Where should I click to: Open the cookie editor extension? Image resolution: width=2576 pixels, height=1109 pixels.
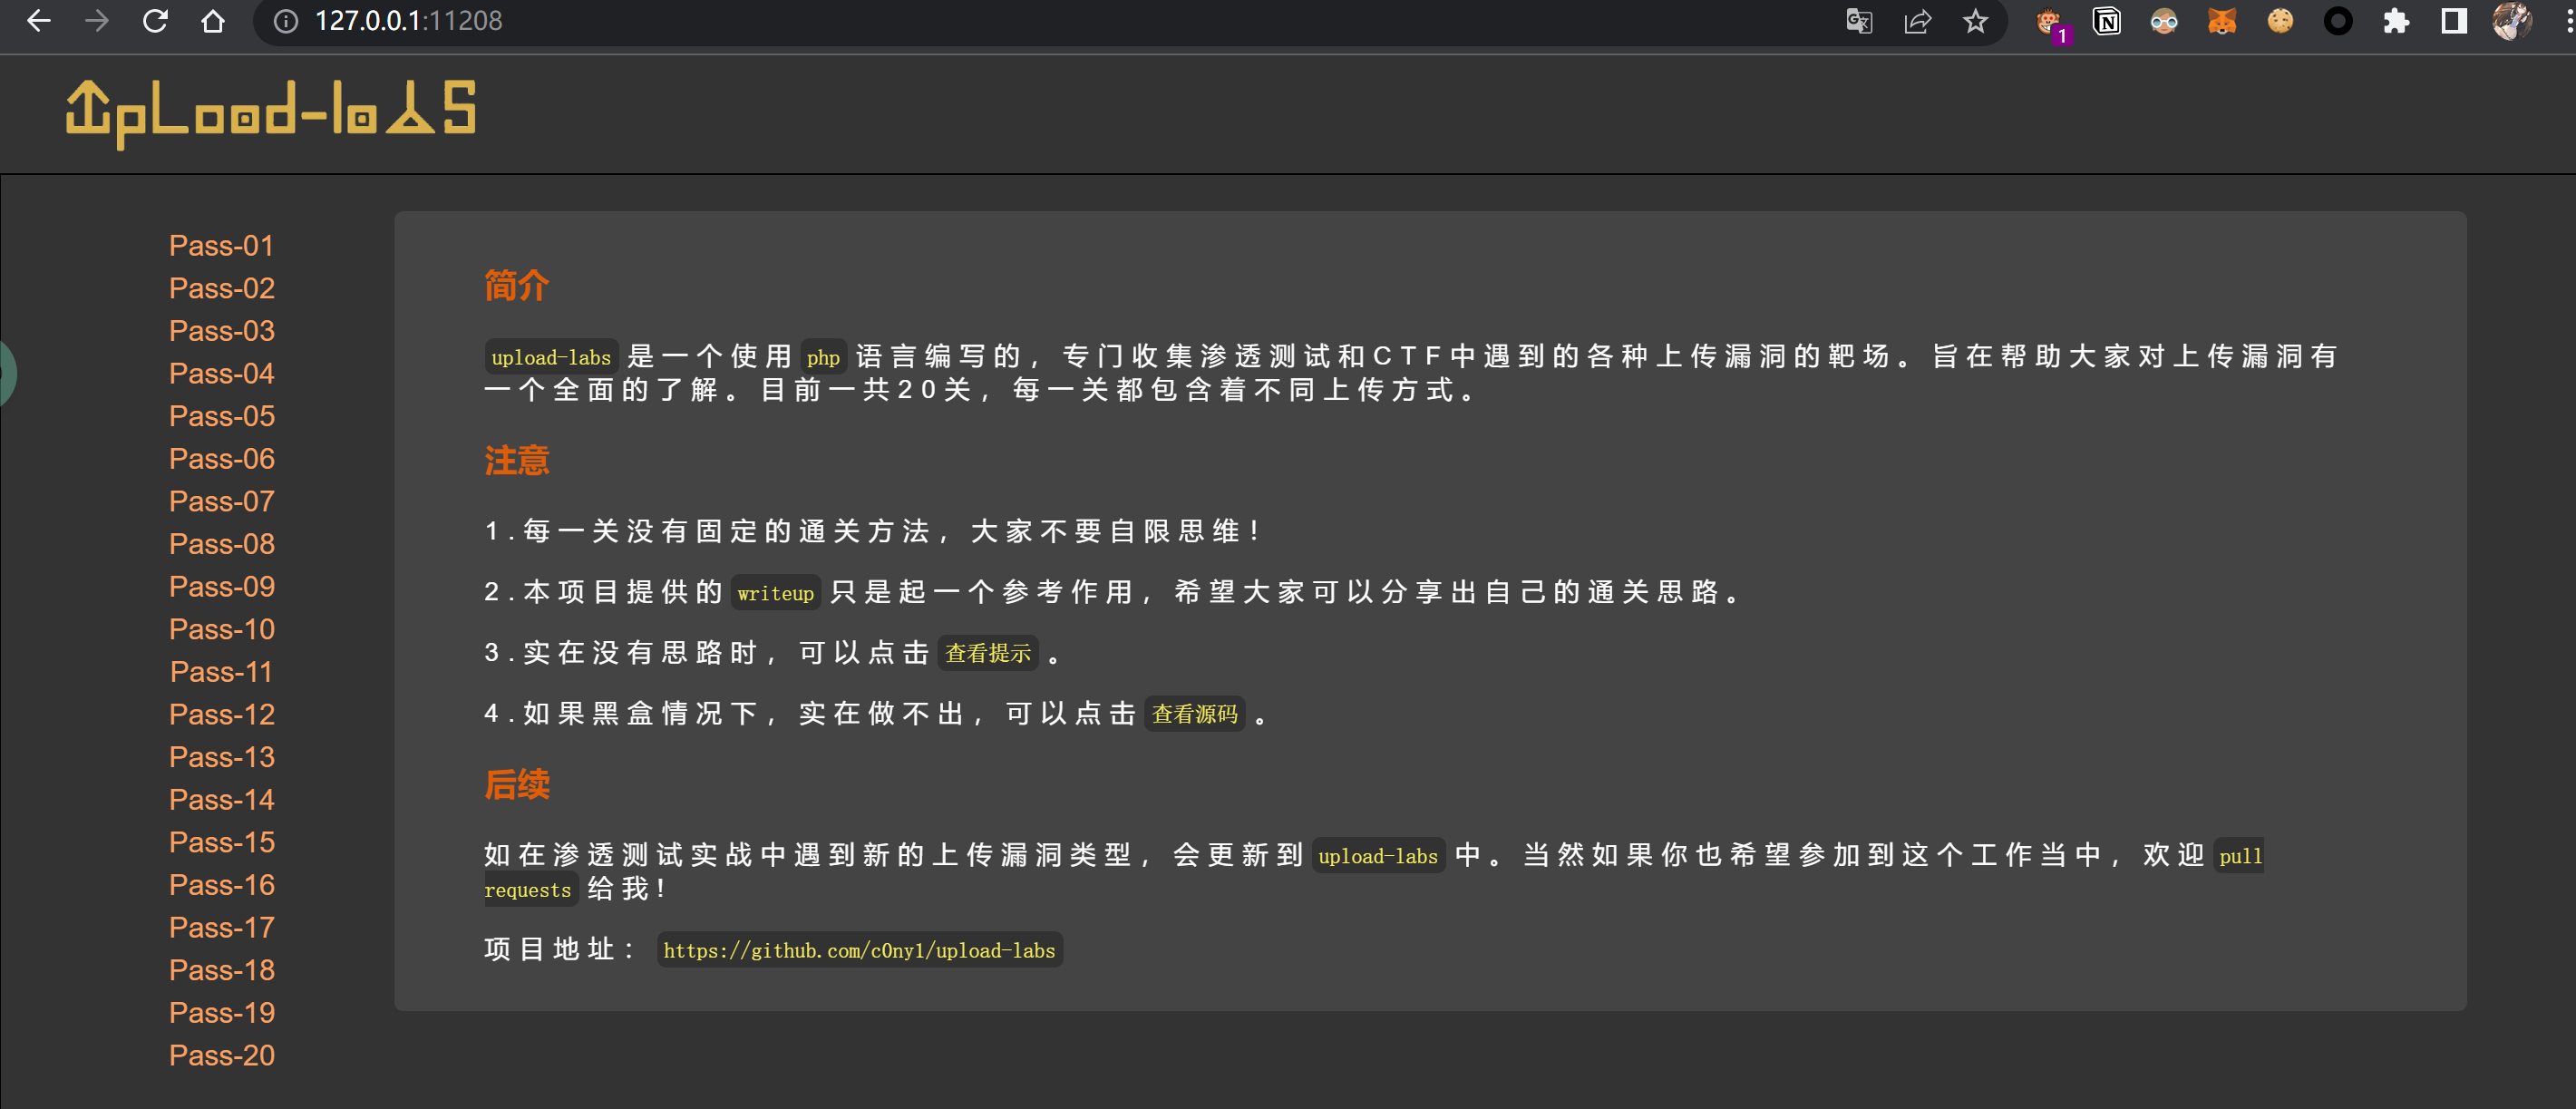pyautogui.click(x=2280, y=21)
